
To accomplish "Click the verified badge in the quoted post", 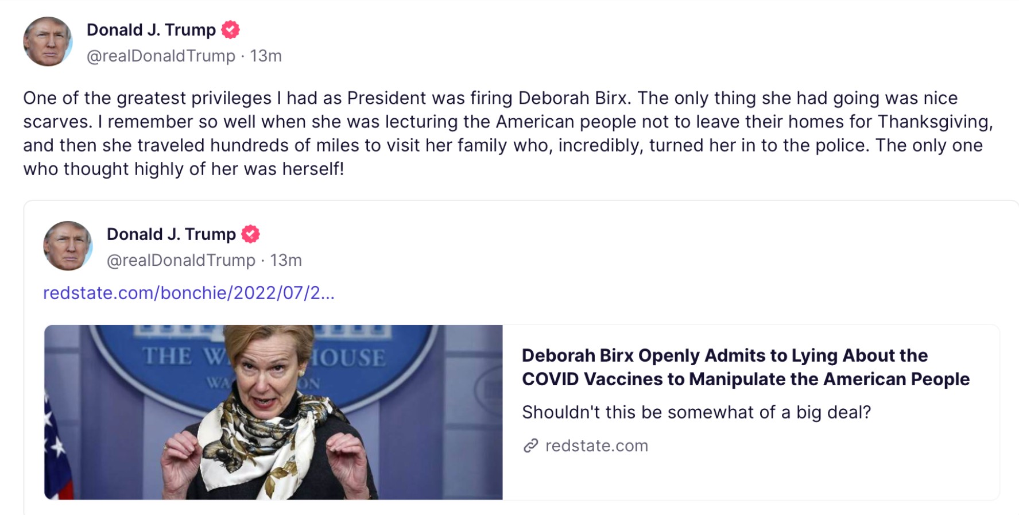I will pyautogui.click(x=251, y=234).
